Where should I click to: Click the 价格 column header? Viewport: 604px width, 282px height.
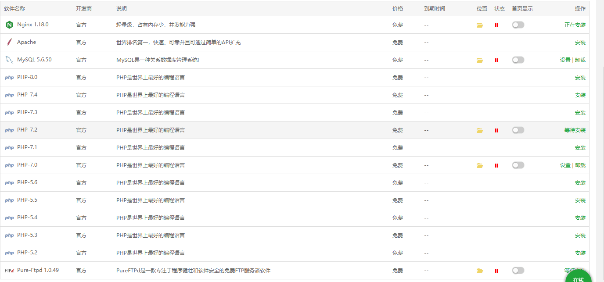coord(398,9)
